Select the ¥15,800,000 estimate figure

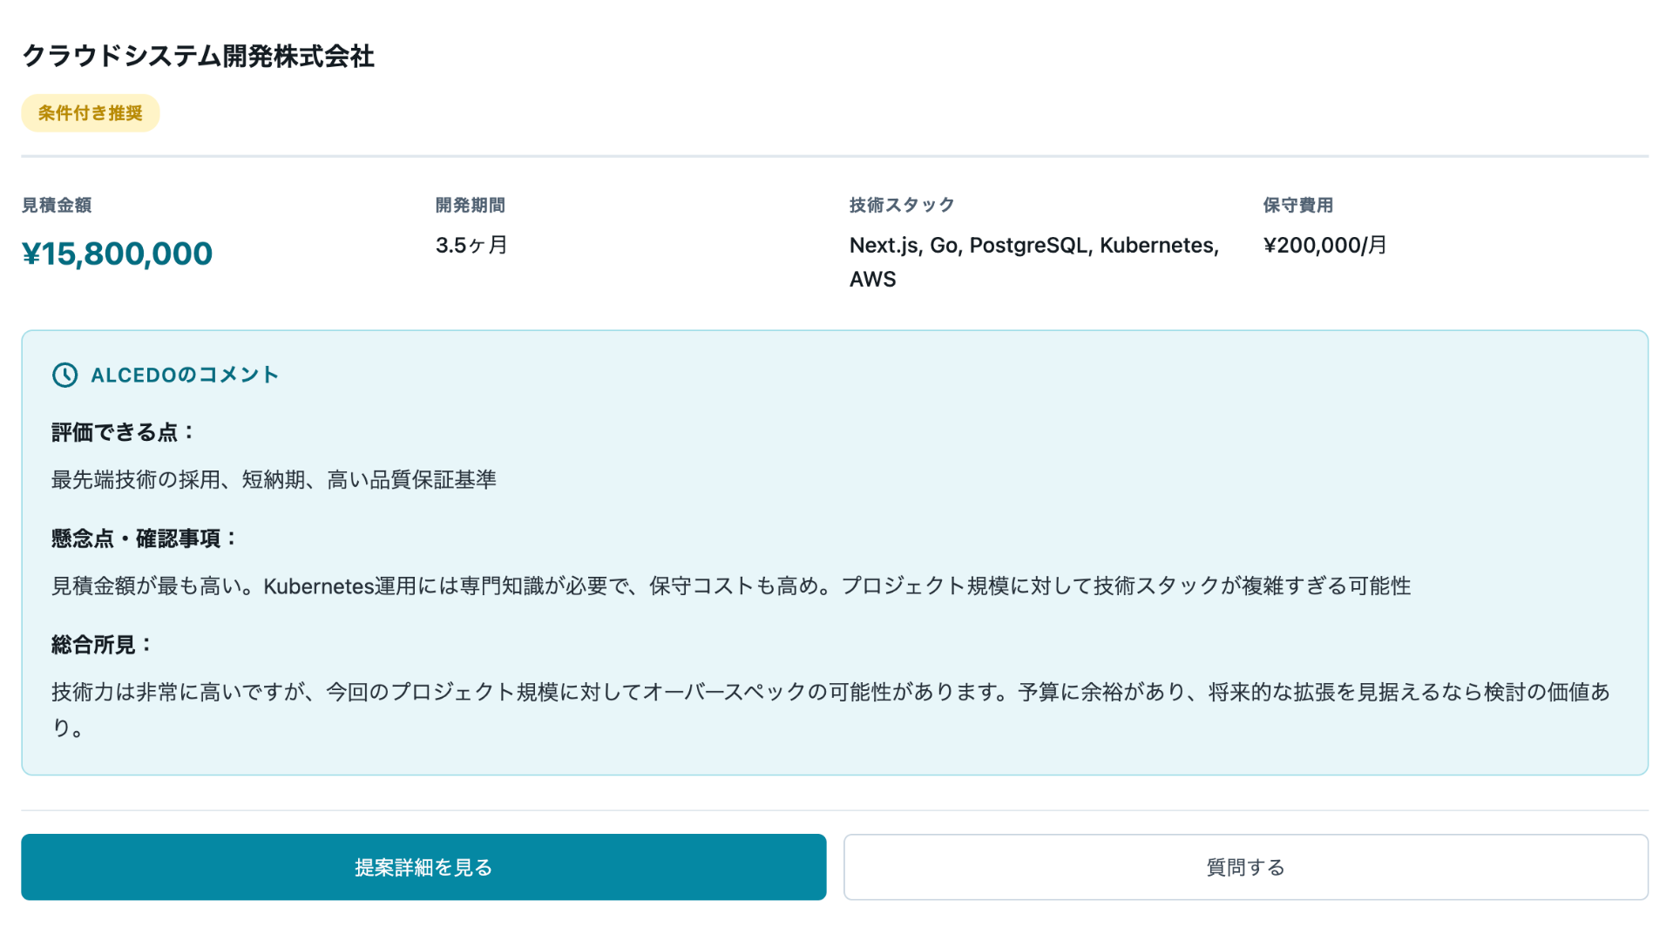[118, 254]
